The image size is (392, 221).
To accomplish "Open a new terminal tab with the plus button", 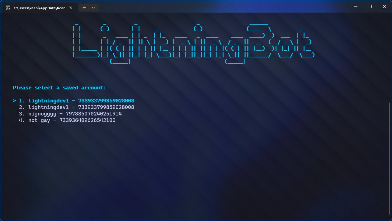I will 84,7.
